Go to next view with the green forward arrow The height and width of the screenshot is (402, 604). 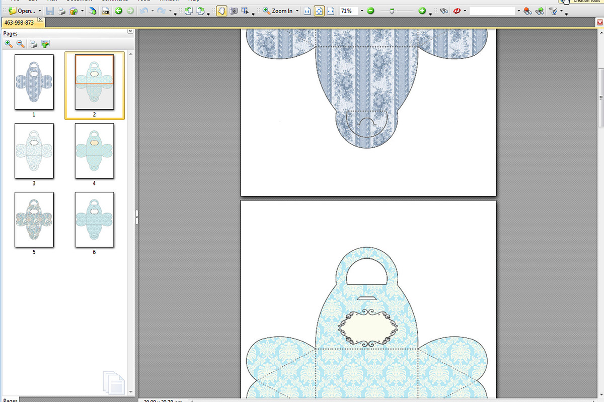130,11
